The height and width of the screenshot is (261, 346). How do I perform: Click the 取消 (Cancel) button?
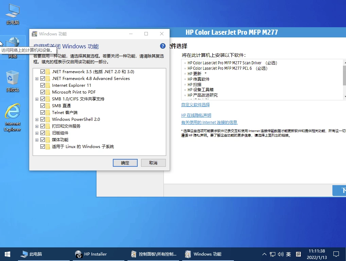153,163
